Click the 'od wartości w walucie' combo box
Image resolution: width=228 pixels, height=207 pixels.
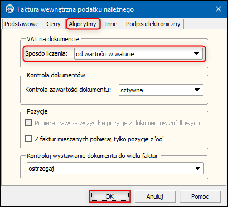(x=138, y=54)
